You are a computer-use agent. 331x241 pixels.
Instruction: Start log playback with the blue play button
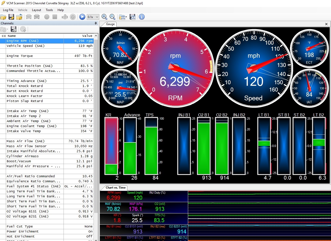coord(82,17)
